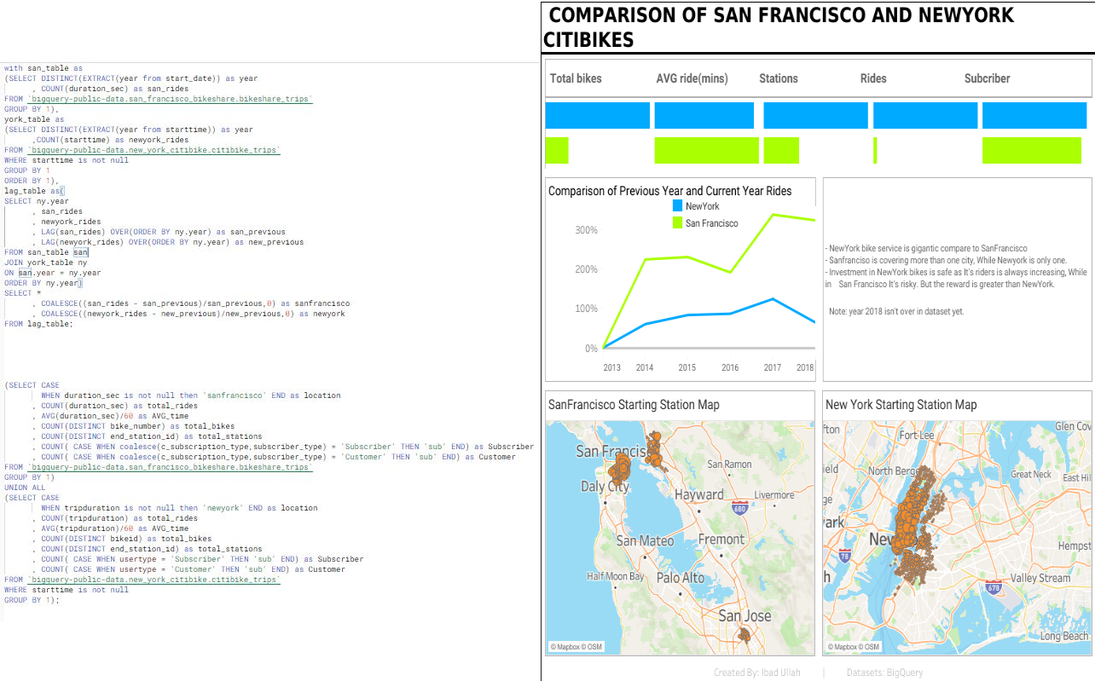1095x681 pixels.
Task: Select the blue bar under Rides
Action: [925, 115]
